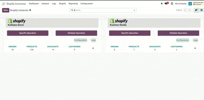Open the Dashboard menu

click(x=34, y=4)
